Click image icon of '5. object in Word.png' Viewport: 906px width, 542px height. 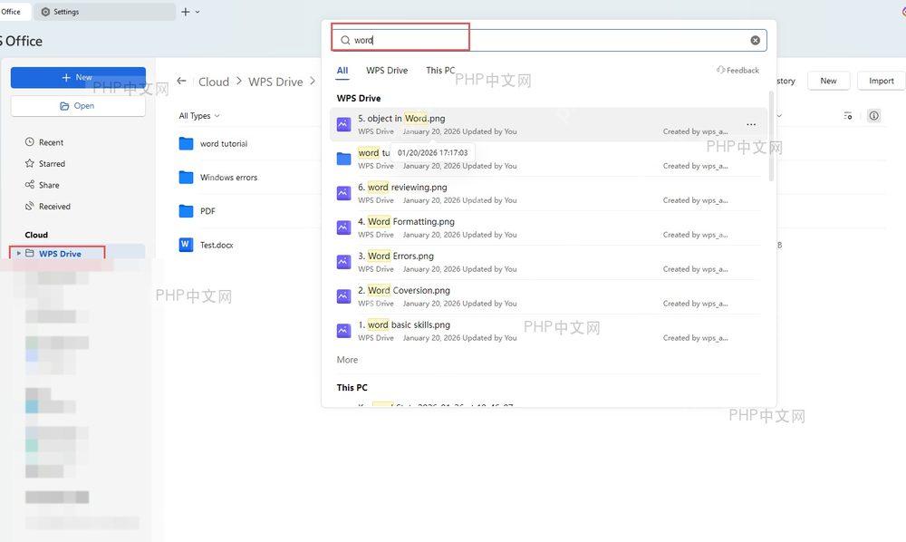point(343,124)
